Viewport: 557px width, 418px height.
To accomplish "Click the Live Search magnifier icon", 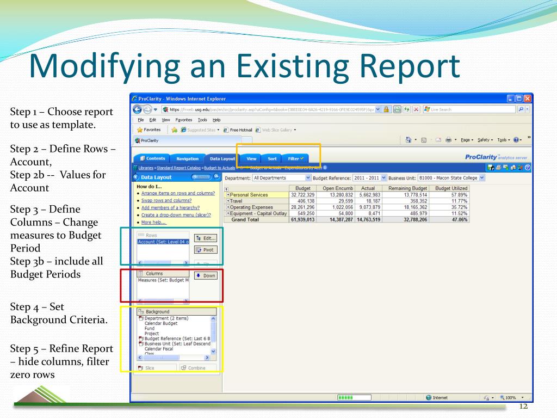I will tap(521, 109).
